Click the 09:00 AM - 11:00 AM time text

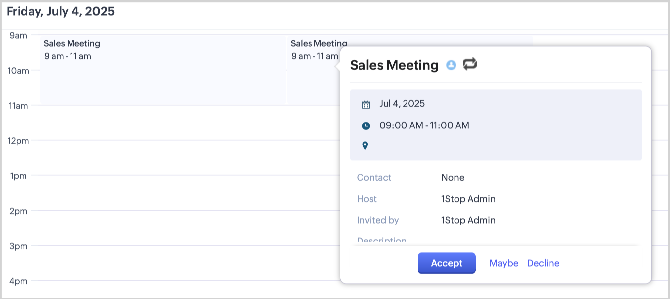click(x=424, y=125)
